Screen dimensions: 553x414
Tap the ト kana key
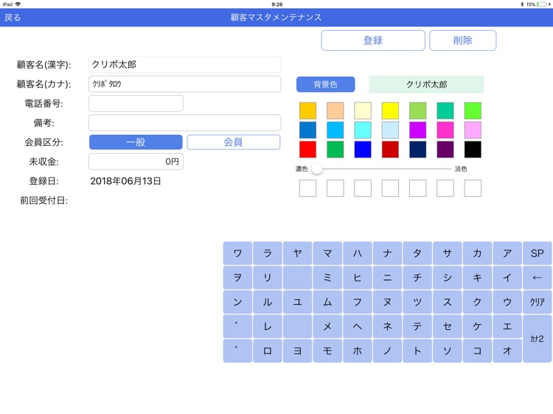pyautogui.click(x=417, y=351)
